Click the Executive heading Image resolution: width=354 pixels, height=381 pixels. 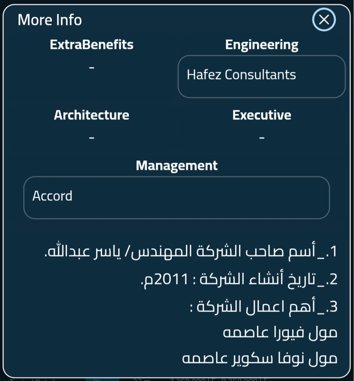point(262,115)
